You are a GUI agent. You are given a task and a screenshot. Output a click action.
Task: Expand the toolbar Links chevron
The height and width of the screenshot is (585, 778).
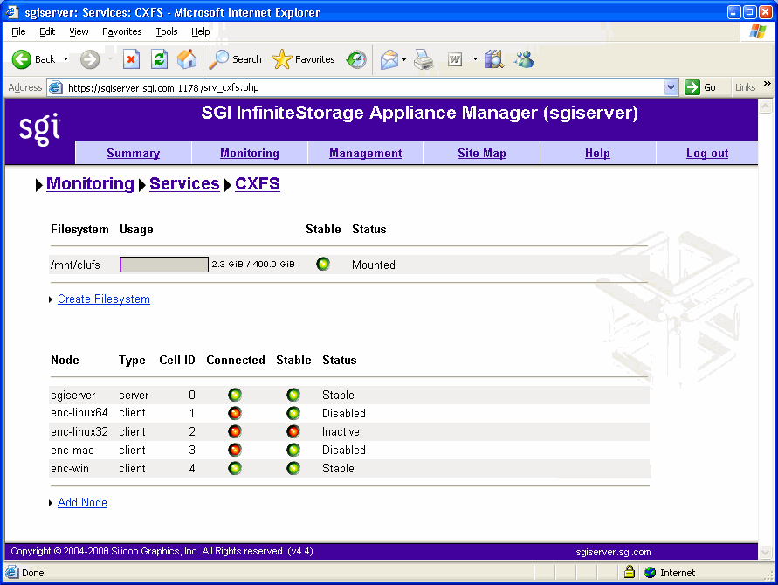tap(767, 83)
